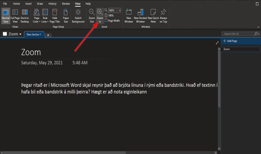The image size is (261, 154).
Task: Switch to Full Page View
Action: [15, 16]
